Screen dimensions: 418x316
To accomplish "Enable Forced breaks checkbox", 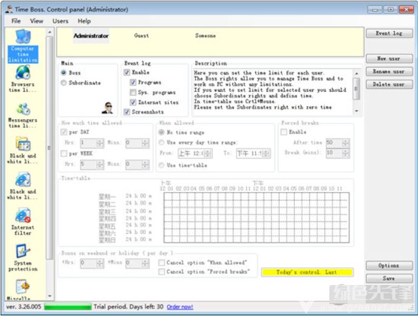I will [284, 132].
